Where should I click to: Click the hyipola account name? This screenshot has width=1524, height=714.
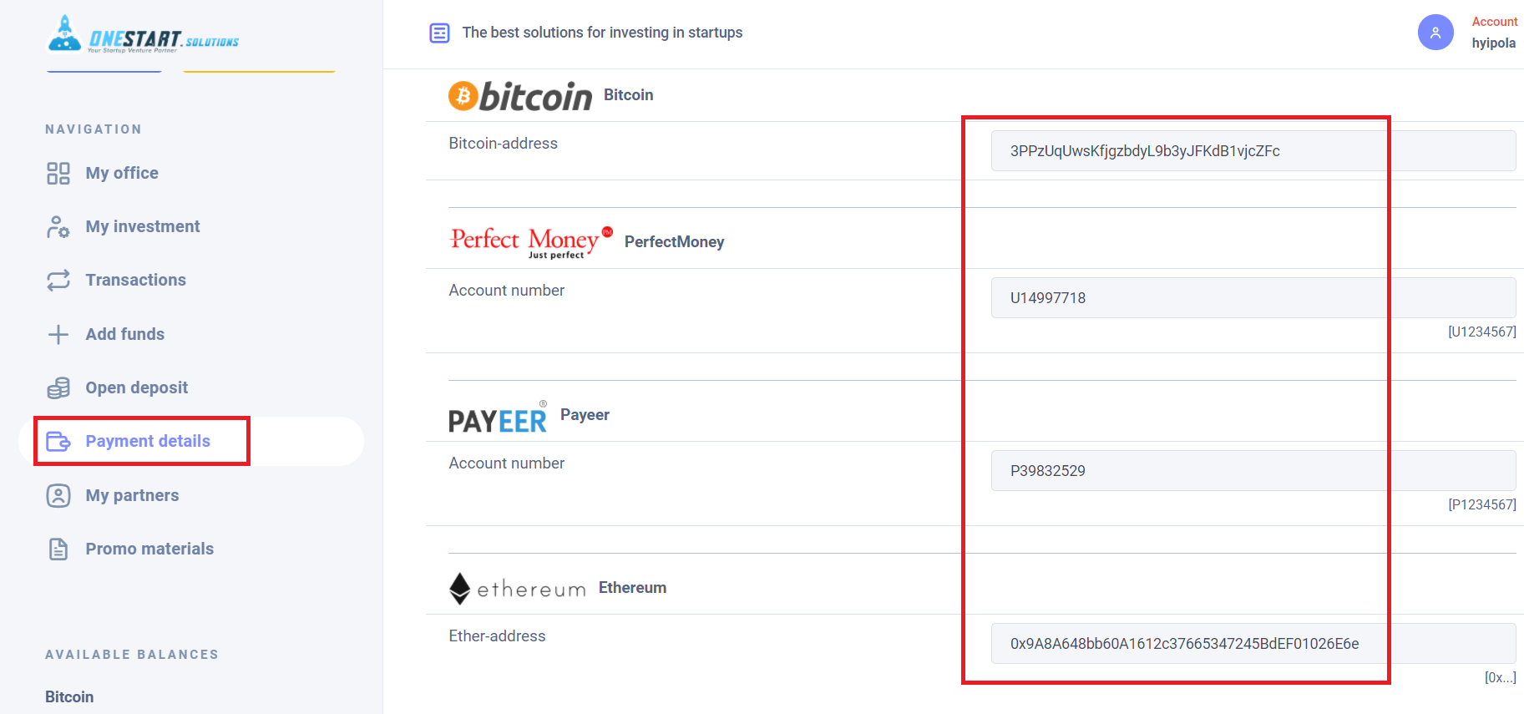coord(1493,43)
